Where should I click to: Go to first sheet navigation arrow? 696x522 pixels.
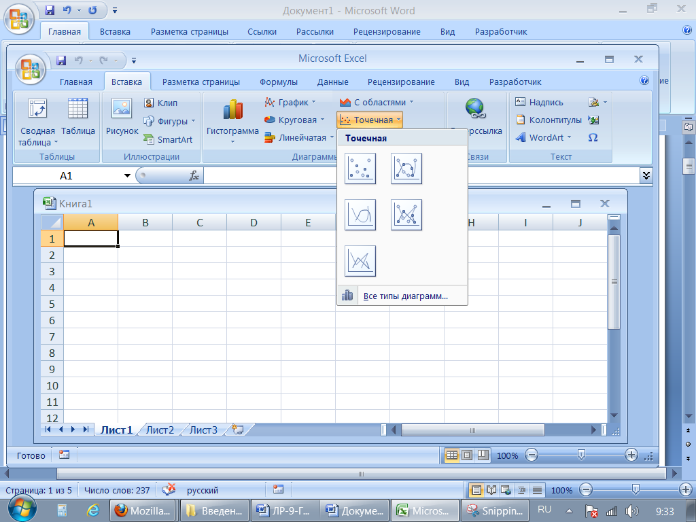(48, 430)
